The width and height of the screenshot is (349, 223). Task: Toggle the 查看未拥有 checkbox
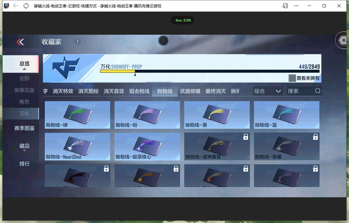[x=292, y=78]
